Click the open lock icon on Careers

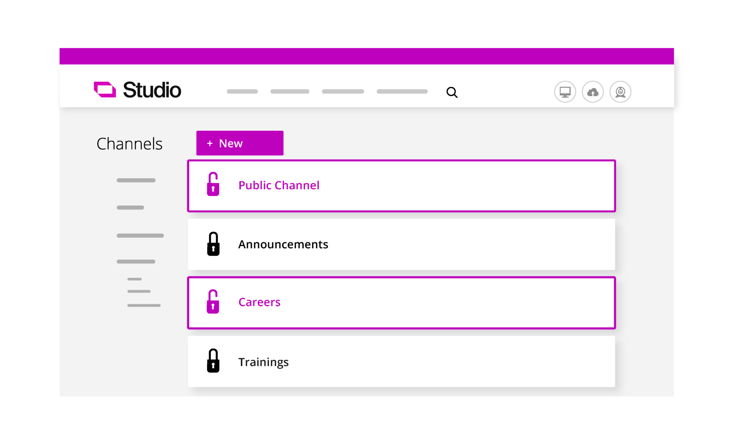pyautogui.click(x=213, y=302)
